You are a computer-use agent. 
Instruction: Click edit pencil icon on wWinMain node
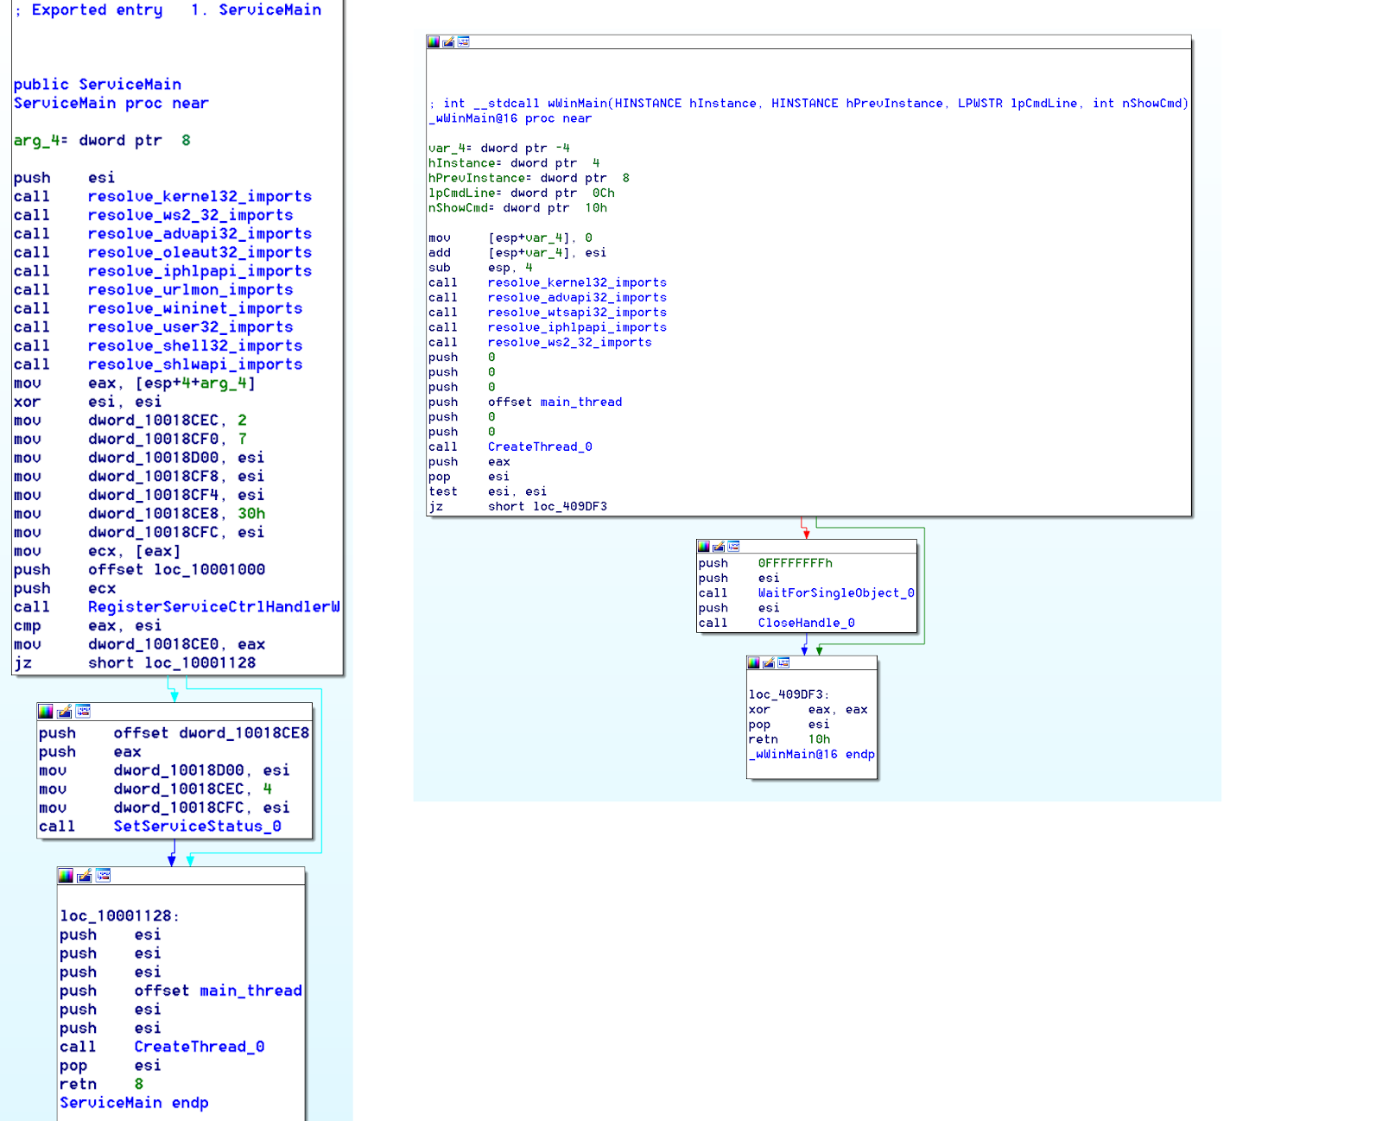[x=448, y=41]
